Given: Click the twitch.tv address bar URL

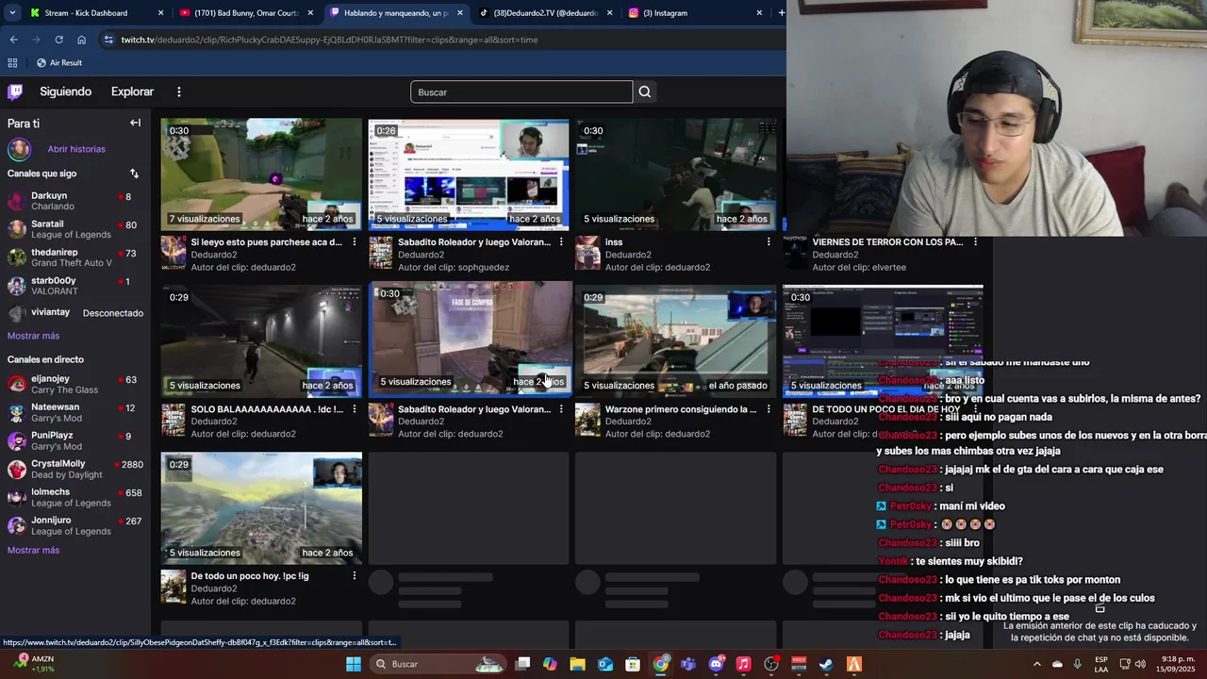Looking at the screenshot, I should tap(329, 40).
